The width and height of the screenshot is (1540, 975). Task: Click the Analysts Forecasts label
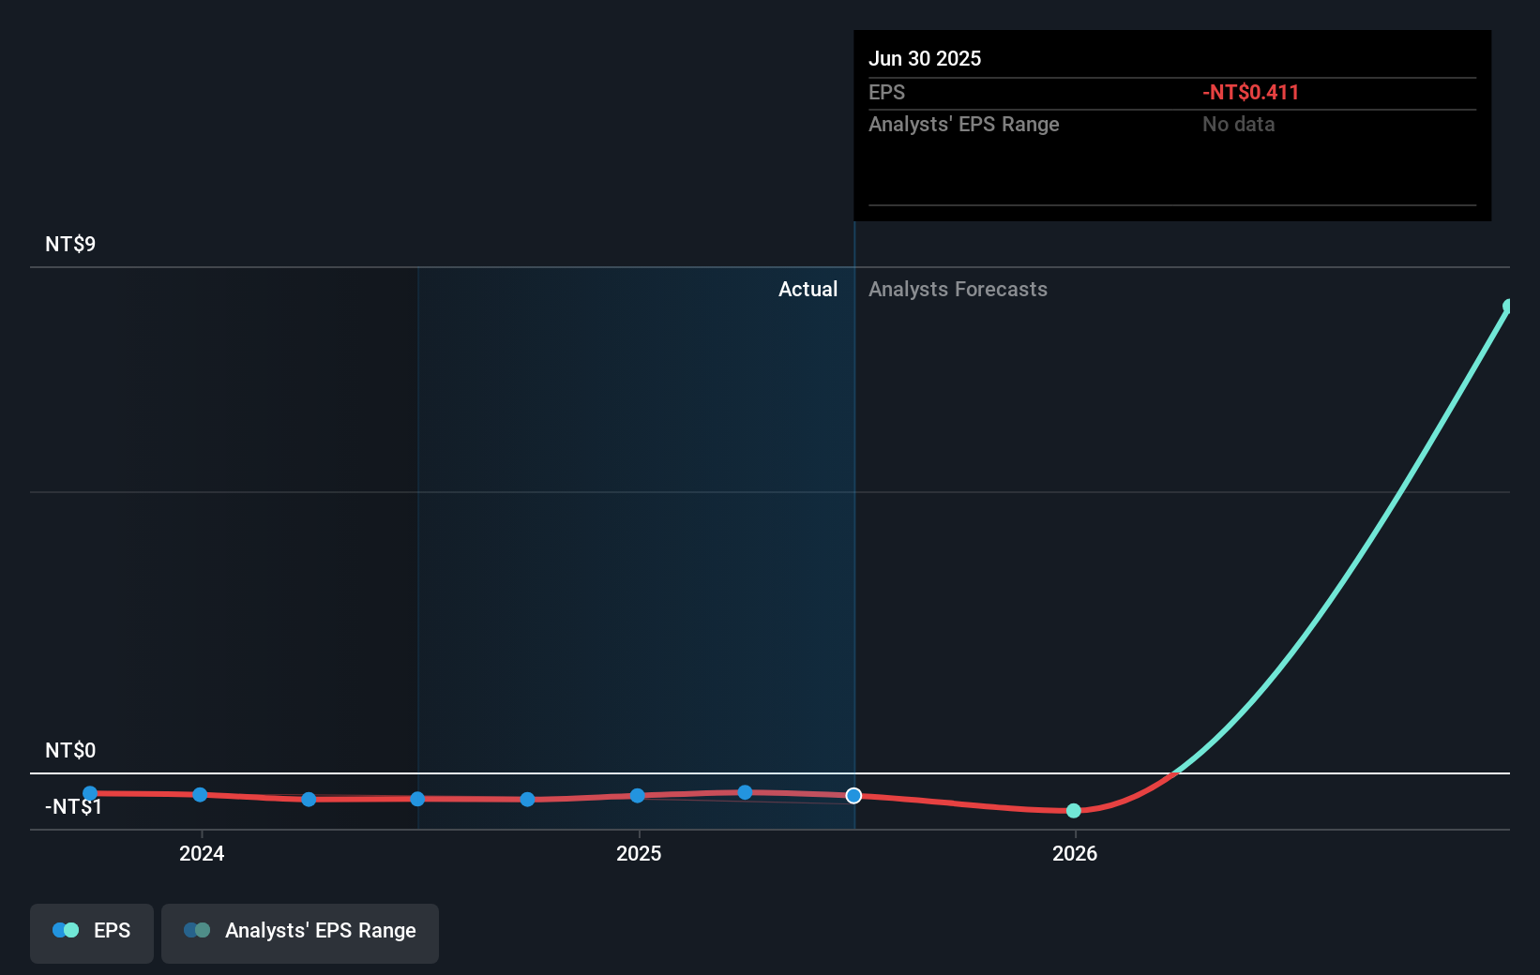[958, 289]
